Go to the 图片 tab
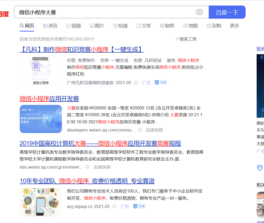Viewport: 264px width, 223px height. coord(97,26)
